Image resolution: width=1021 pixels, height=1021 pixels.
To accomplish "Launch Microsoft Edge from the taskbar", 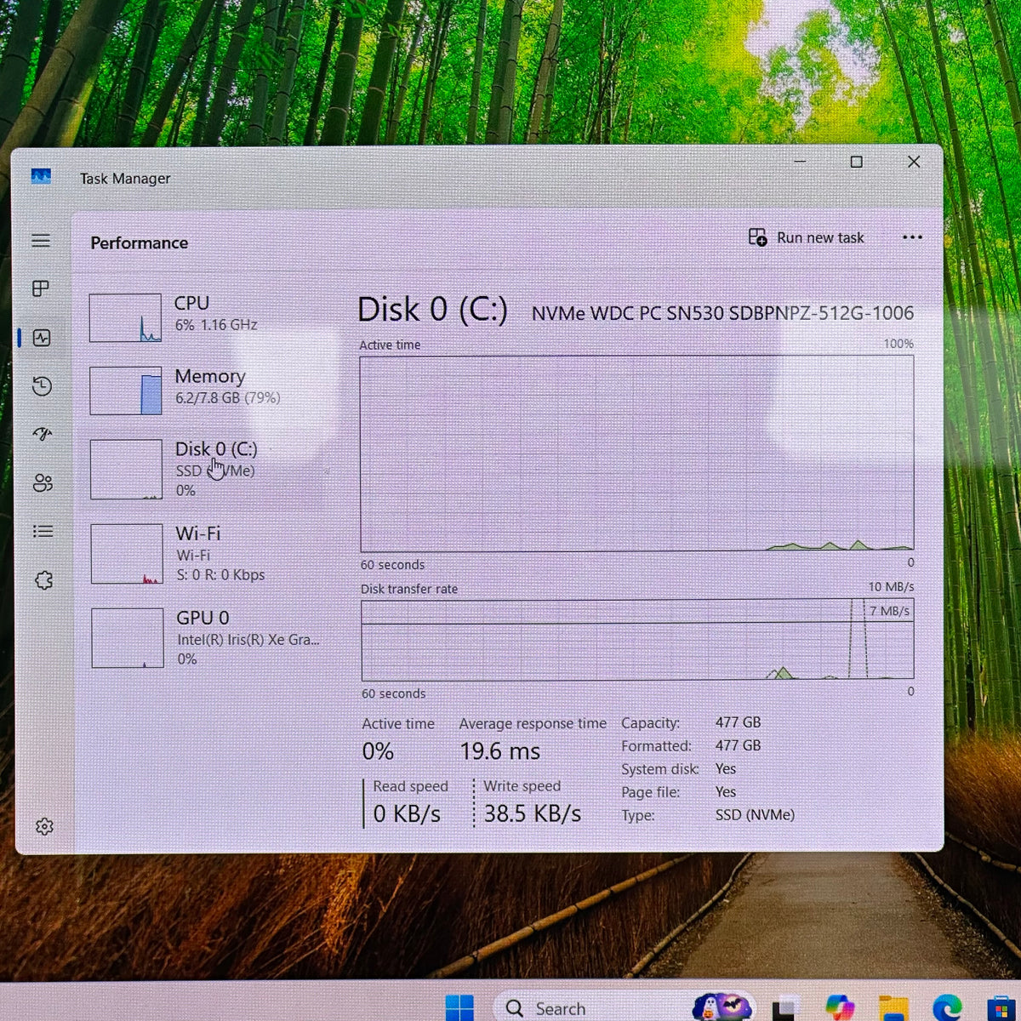I will (x=946, y=1008).
